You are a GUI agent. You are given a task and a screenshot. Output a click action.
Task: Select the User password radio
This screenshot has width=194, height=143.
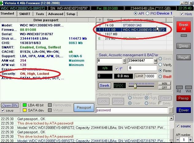point(130,103)
